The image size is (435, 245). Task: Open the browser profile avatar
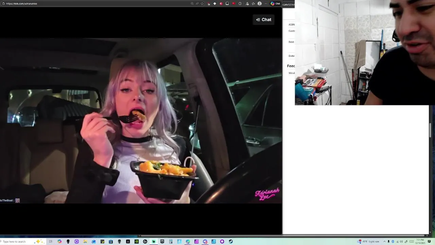coord(260,3)
